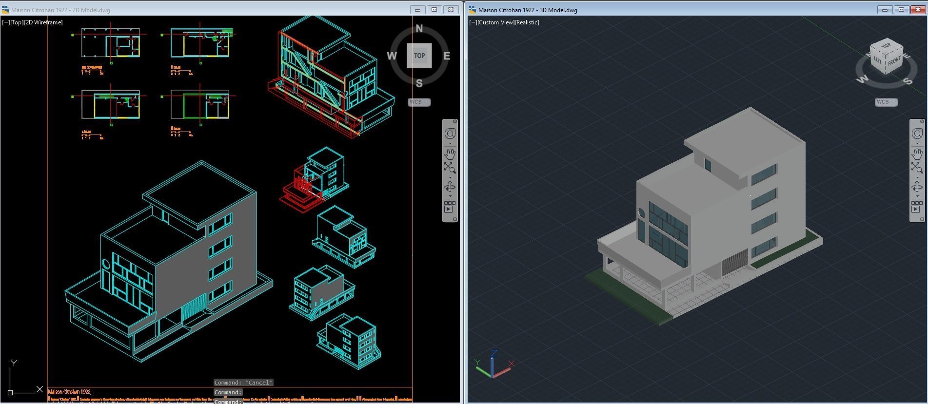Open the WCS dropdown in the 2D Model window
The width and height of the screenshot is (928, 404).
pyautogui.click(x=419, y=102)
